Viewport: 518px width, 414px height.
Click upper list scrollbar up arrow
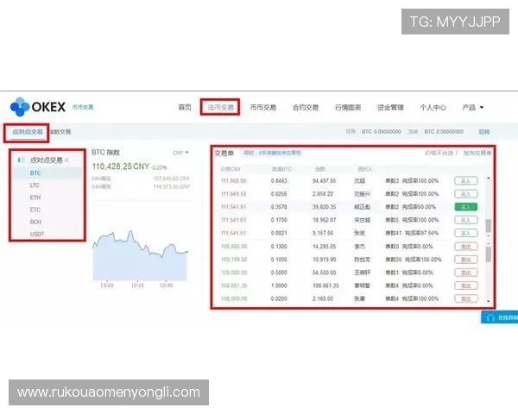point(489,179)
